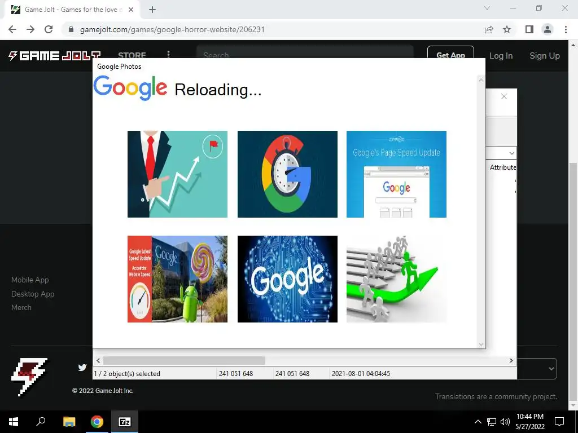
Task: Click the browser page scrollbar up arrow
Action: [x=573, y=45]
